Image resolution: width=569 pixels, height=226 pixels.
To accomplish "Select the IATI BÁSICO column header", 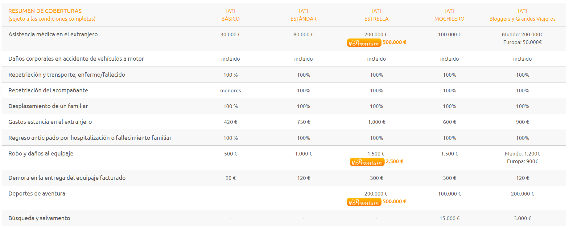I will (230, 15).
